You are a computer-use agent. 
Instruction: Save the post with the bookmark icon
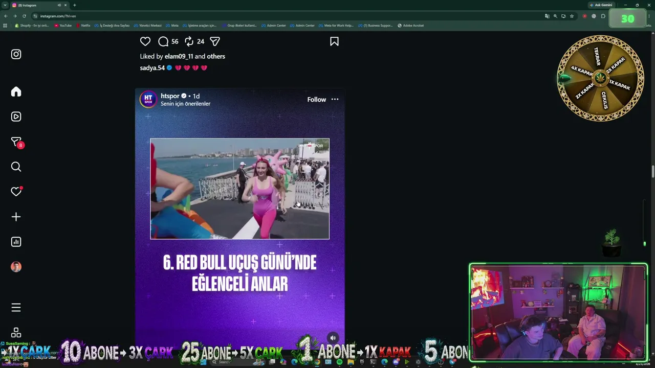tap(334, 41)
